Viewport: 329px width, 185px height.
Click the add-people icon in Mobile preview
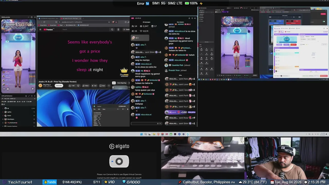[x=8, y=89]
